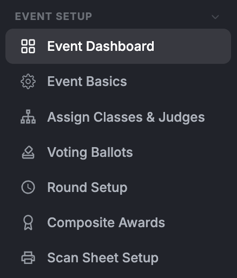Click the highlighted active sidebar row background
Image resolution: width=237 pixels, height=278 pixels.
(x=119, y=47)
